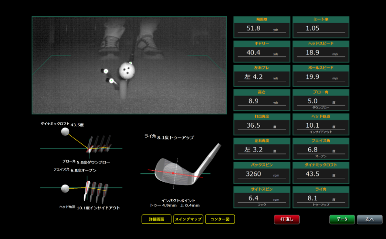
Task: Click the ball in the dynamic loft diagram
Action: [65, 132]
